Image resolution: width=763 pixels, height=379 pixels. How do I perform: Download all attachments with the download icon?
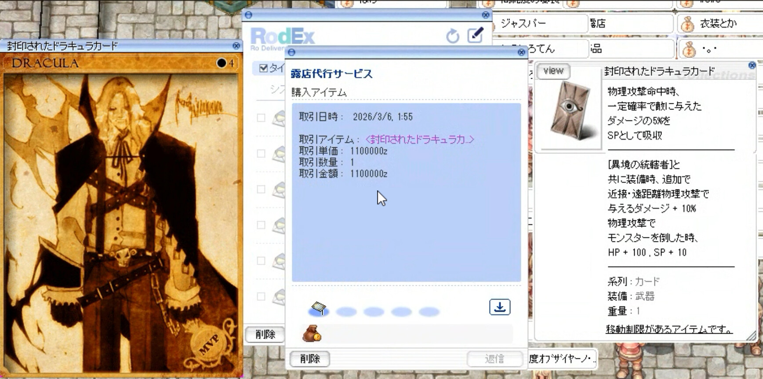click(x=500, y=307)
